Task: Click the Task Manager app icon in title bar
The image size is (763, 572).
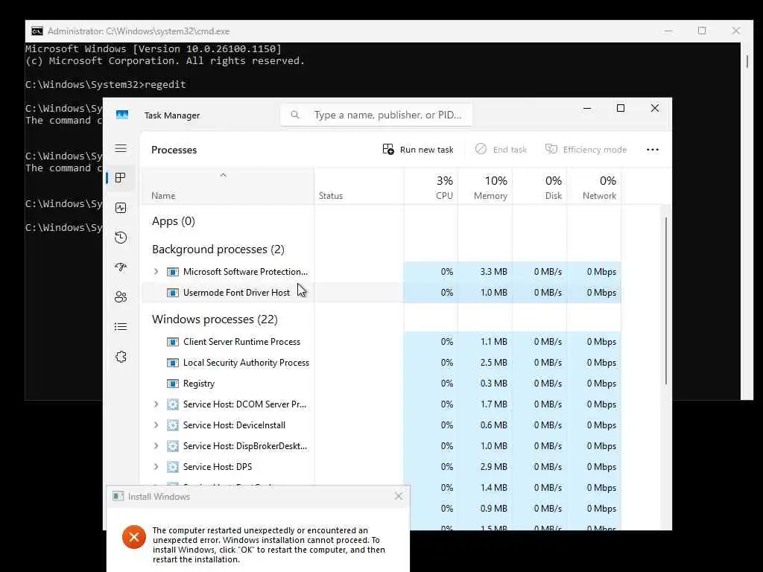Action: coord(122,115)
